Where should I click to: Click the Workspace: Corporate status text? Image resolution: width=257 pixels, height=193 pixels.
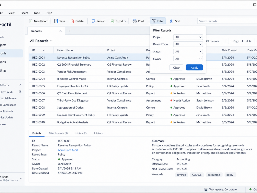[223, 189]
